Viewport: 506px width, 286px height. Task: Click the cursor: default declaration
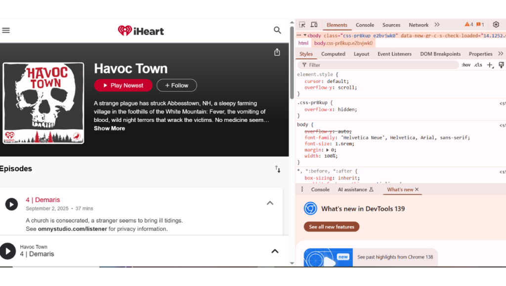(327, 82)
